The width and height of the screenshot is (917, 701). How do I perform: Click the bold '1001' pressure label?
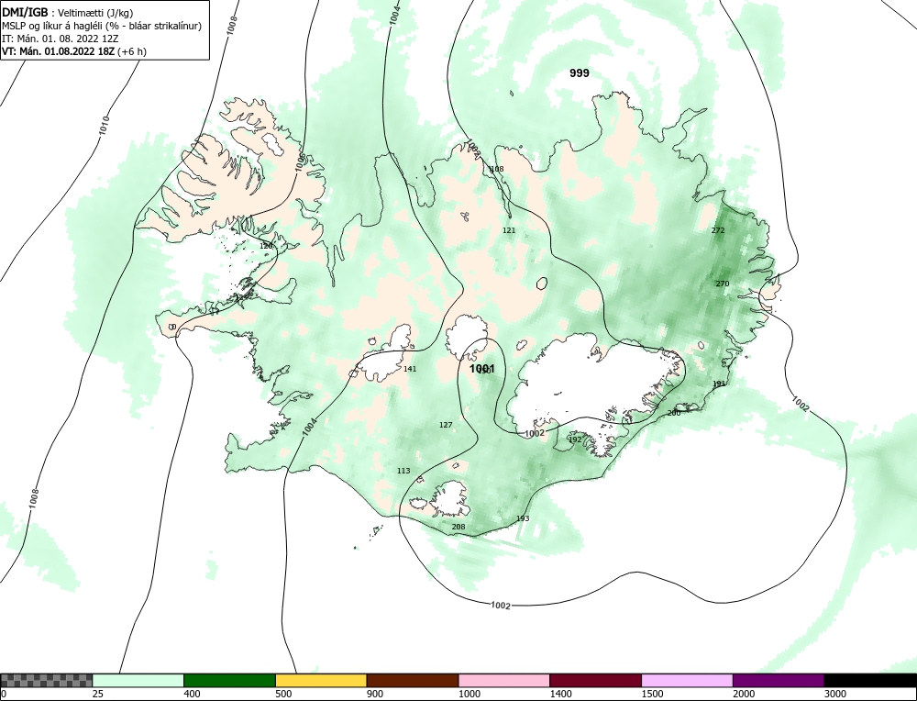482,369
